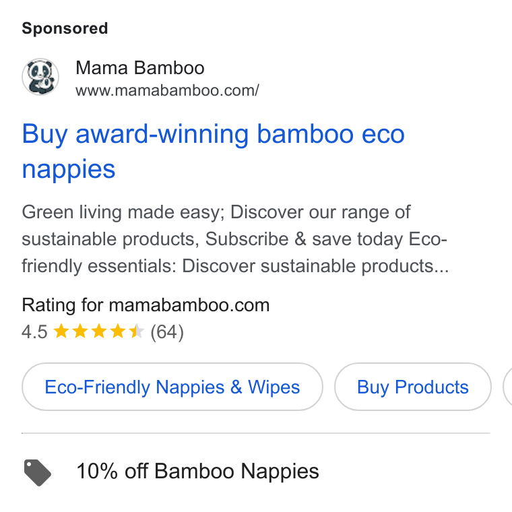Select the Eco-Friendly Nappies & Wipes chip
Screen dimensions: 512x512
coord(172,387)
